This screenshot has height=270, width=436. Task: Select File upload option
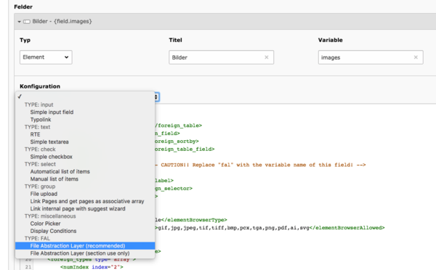coord(44,194)
